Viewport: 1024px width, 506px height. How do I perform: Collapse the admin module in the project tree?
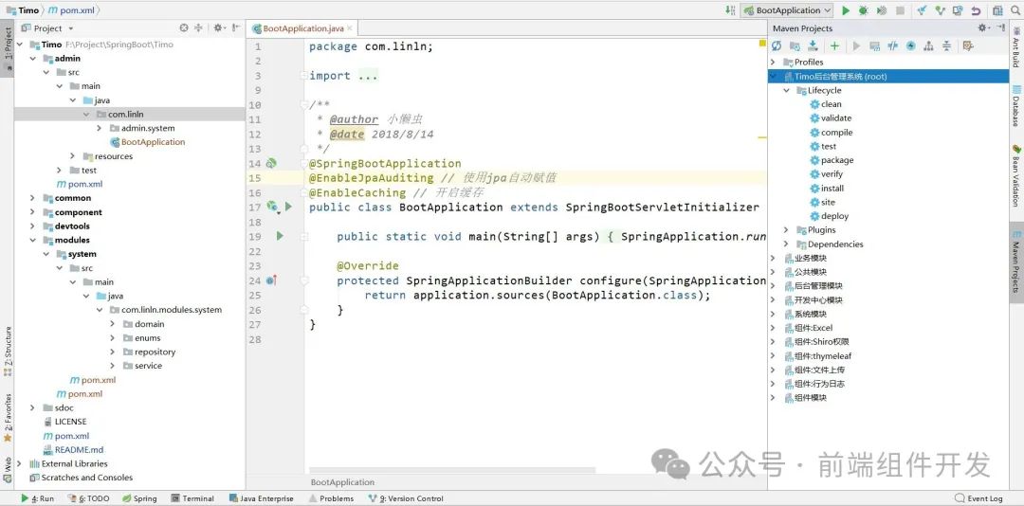pyautogui.click(x=32, y=58)
